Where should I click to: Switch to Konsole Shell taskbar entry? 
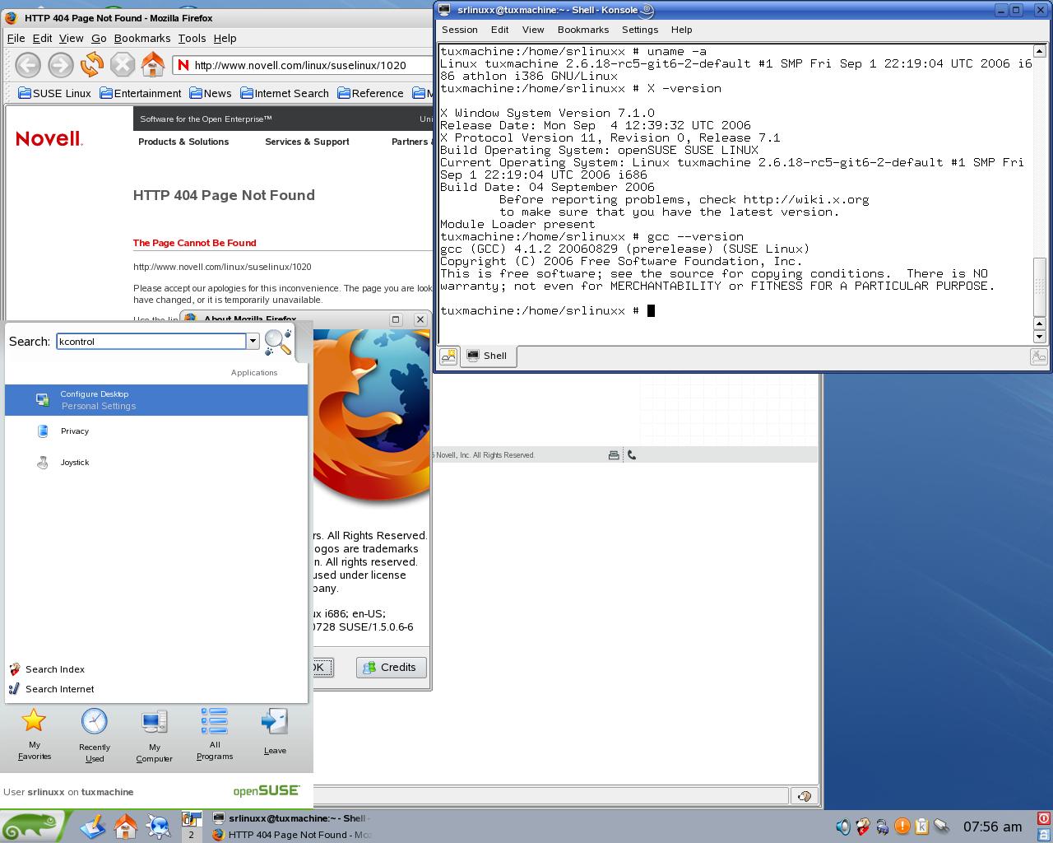(290, 818)
